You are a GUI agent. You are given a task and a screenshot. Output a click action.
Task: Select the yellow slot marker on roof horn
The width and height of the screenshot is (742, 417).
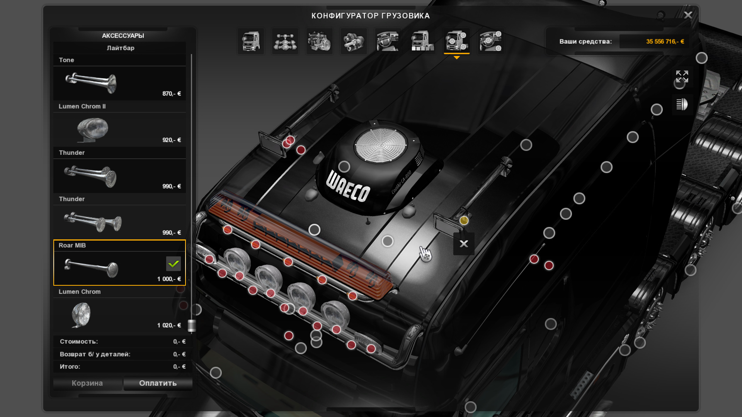pyautogui.click(x=464, y=220)
